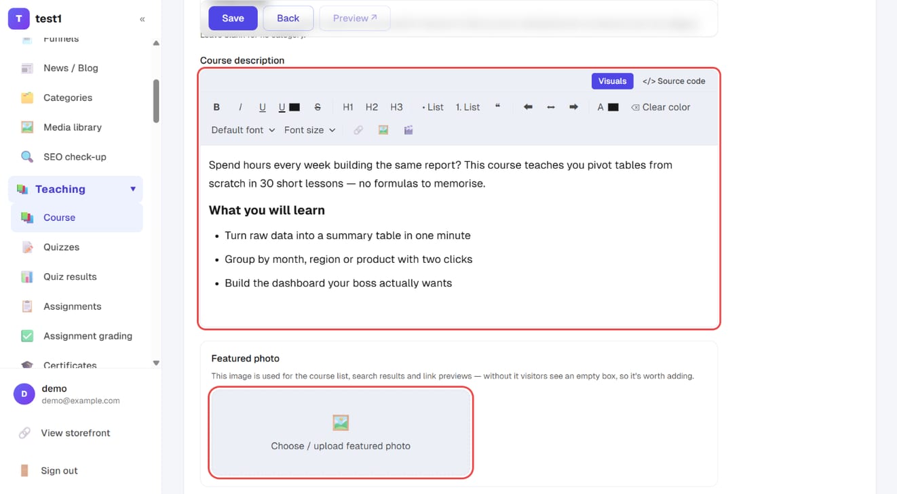Screen dimensions: 897x494
Task: Center text with the middle alignment icon
Action: click(x=551, y=107)
